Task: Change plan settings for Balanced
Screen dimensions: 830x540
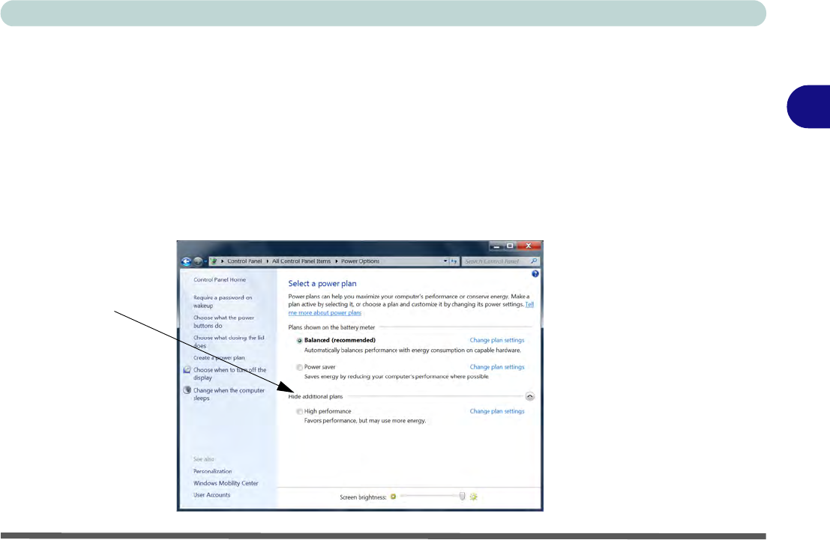Action: tap(497, 341)
